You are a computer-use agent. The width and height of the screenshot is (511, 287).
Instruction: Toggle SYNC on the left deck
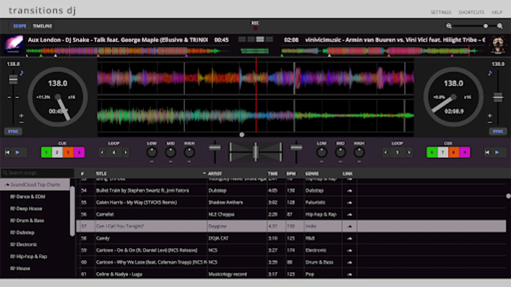click(13, 131)
